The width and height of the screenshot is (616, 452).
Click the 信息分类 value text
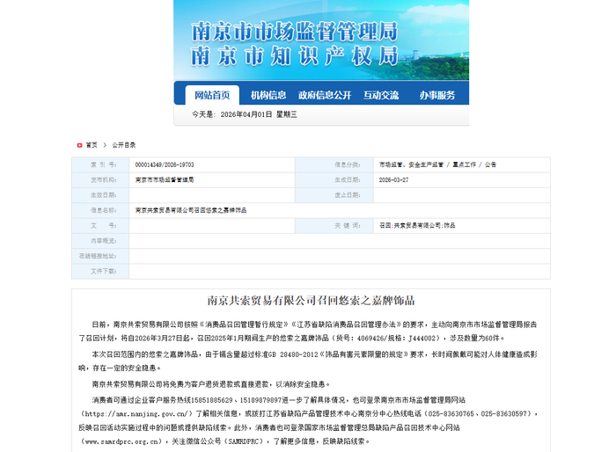click(x=437, y=165)
